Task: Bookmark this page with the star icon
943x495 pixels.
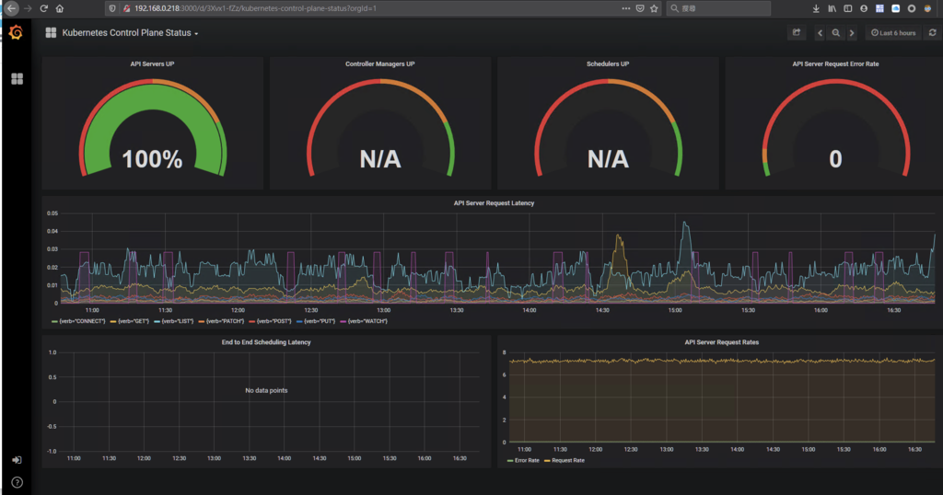Action: [655, 8]
